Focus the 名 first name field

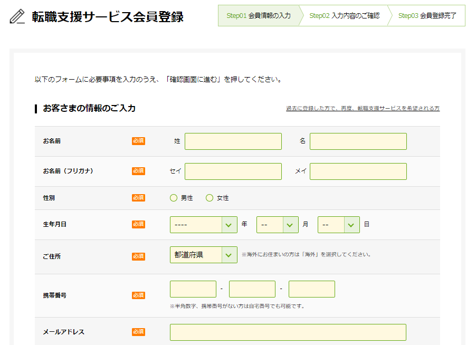click(358, 141)
